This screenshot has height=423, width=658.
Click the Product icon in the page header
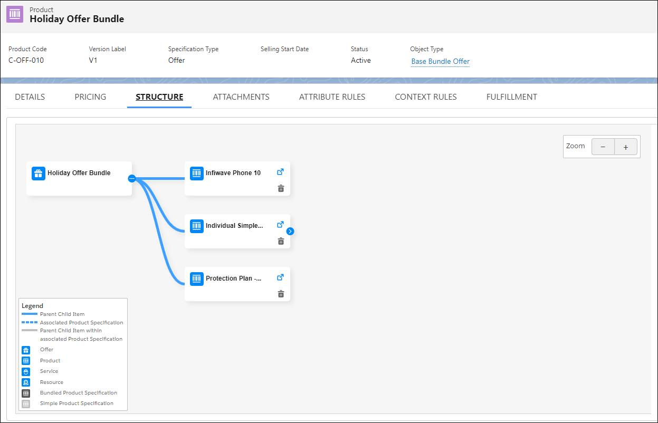pyautogui.click(x=14, y=14)
